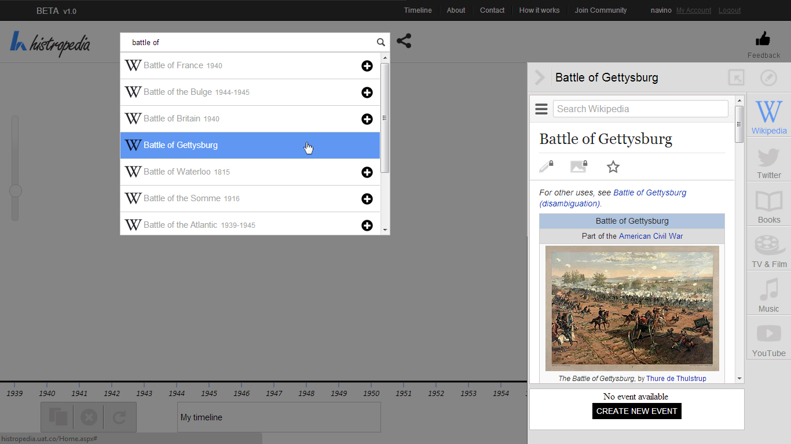Click the pencil edit icon in panel header
791x444 pixels.
click(768, 77)
